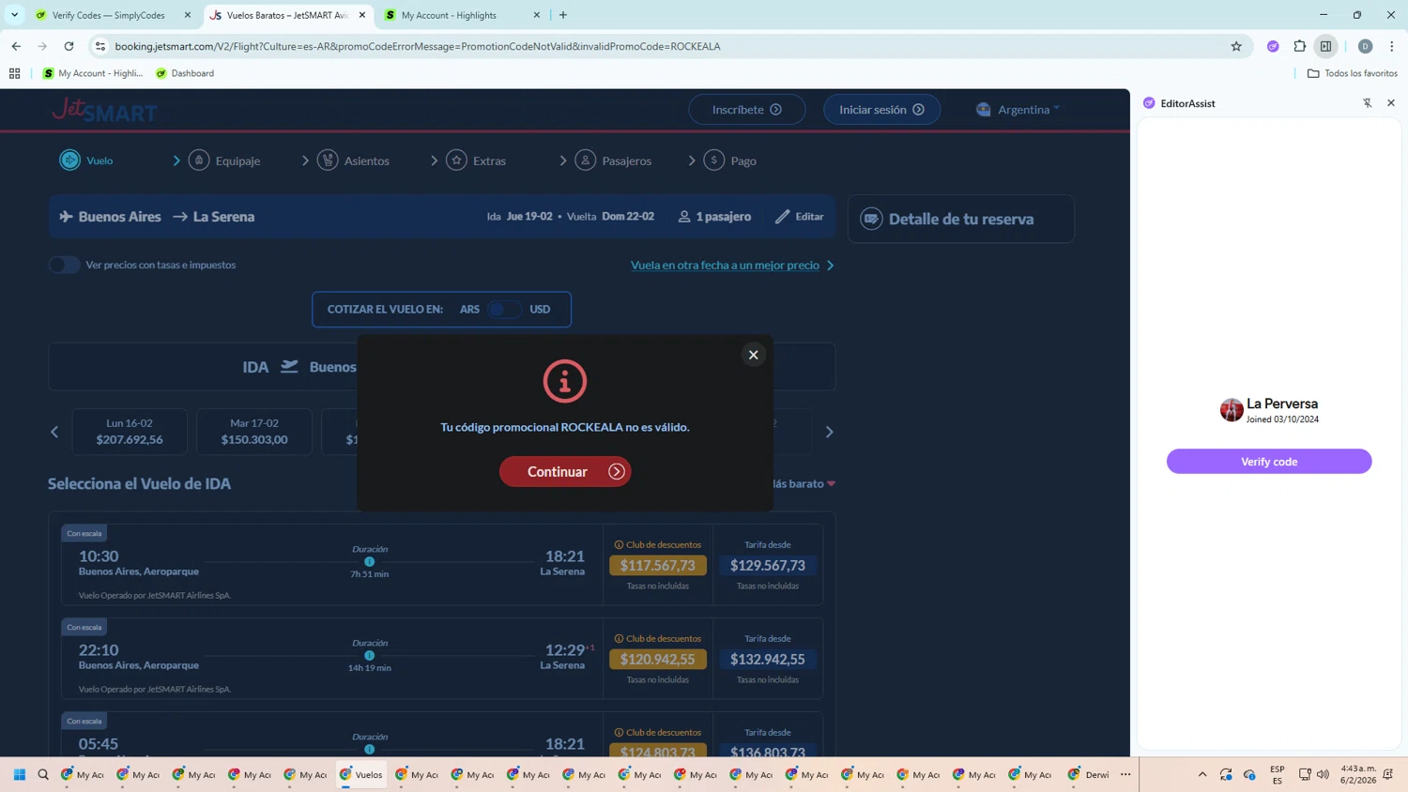Click the Verify code button in EditorAssist
The image size is (1408, 792).
click(x=1269, y=461)
